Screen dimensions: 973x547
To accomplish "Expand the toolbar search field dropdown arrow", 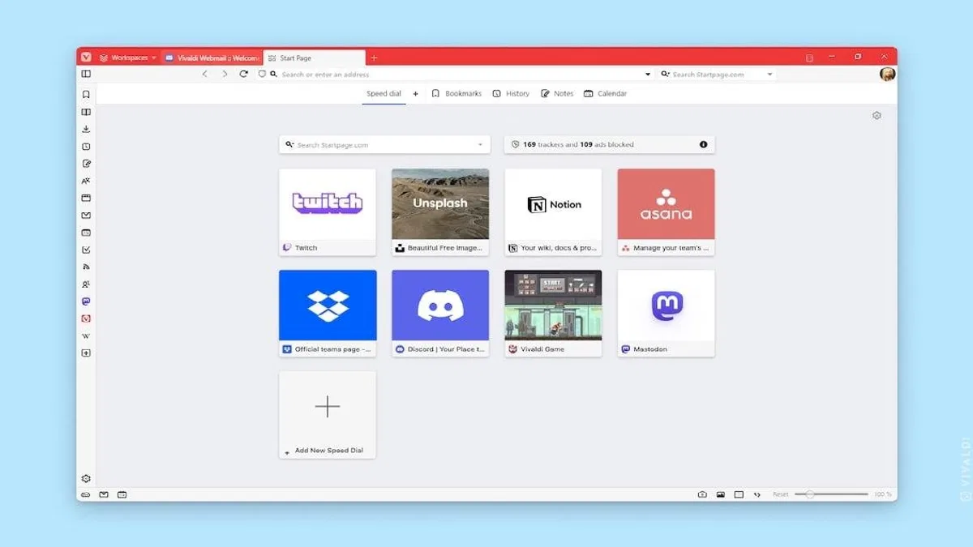I will (769, 75).
